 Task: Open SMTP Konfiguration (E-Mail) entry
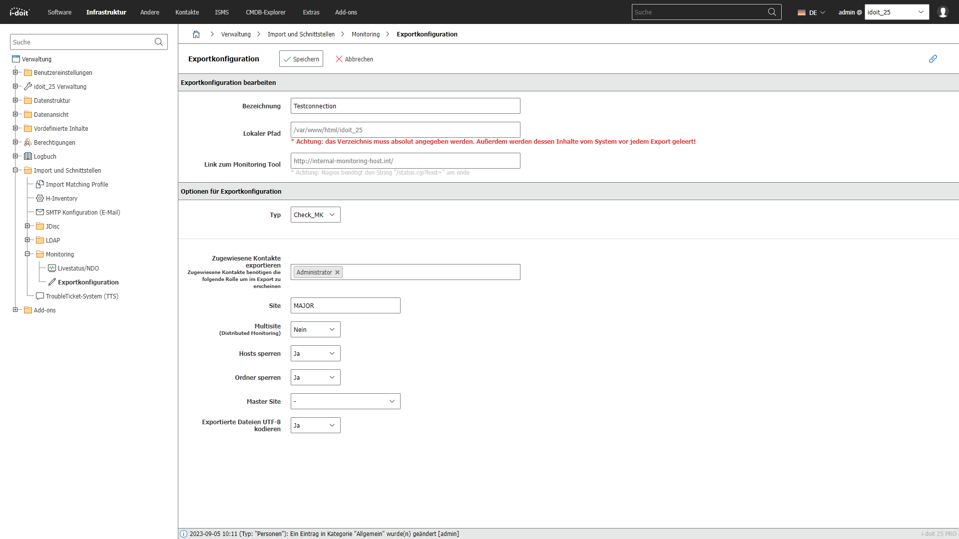tap(82, 213)
